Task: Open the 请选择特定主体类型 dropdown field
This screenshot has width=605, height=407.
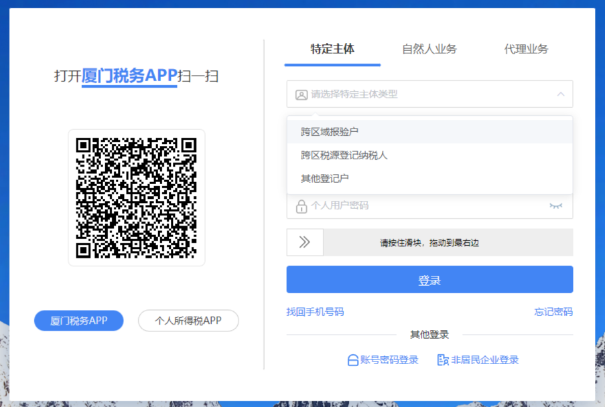Action: tap(429, 94)
